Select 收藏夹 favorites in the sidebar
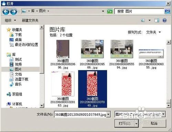 point(14,30)
